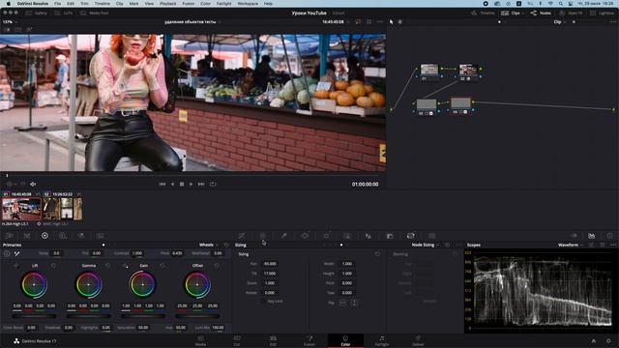Image resolution: width=619 pixels, height=348 pixels.
Task: Expand the Clips dropdown arrow
Action: coord(523,13)
